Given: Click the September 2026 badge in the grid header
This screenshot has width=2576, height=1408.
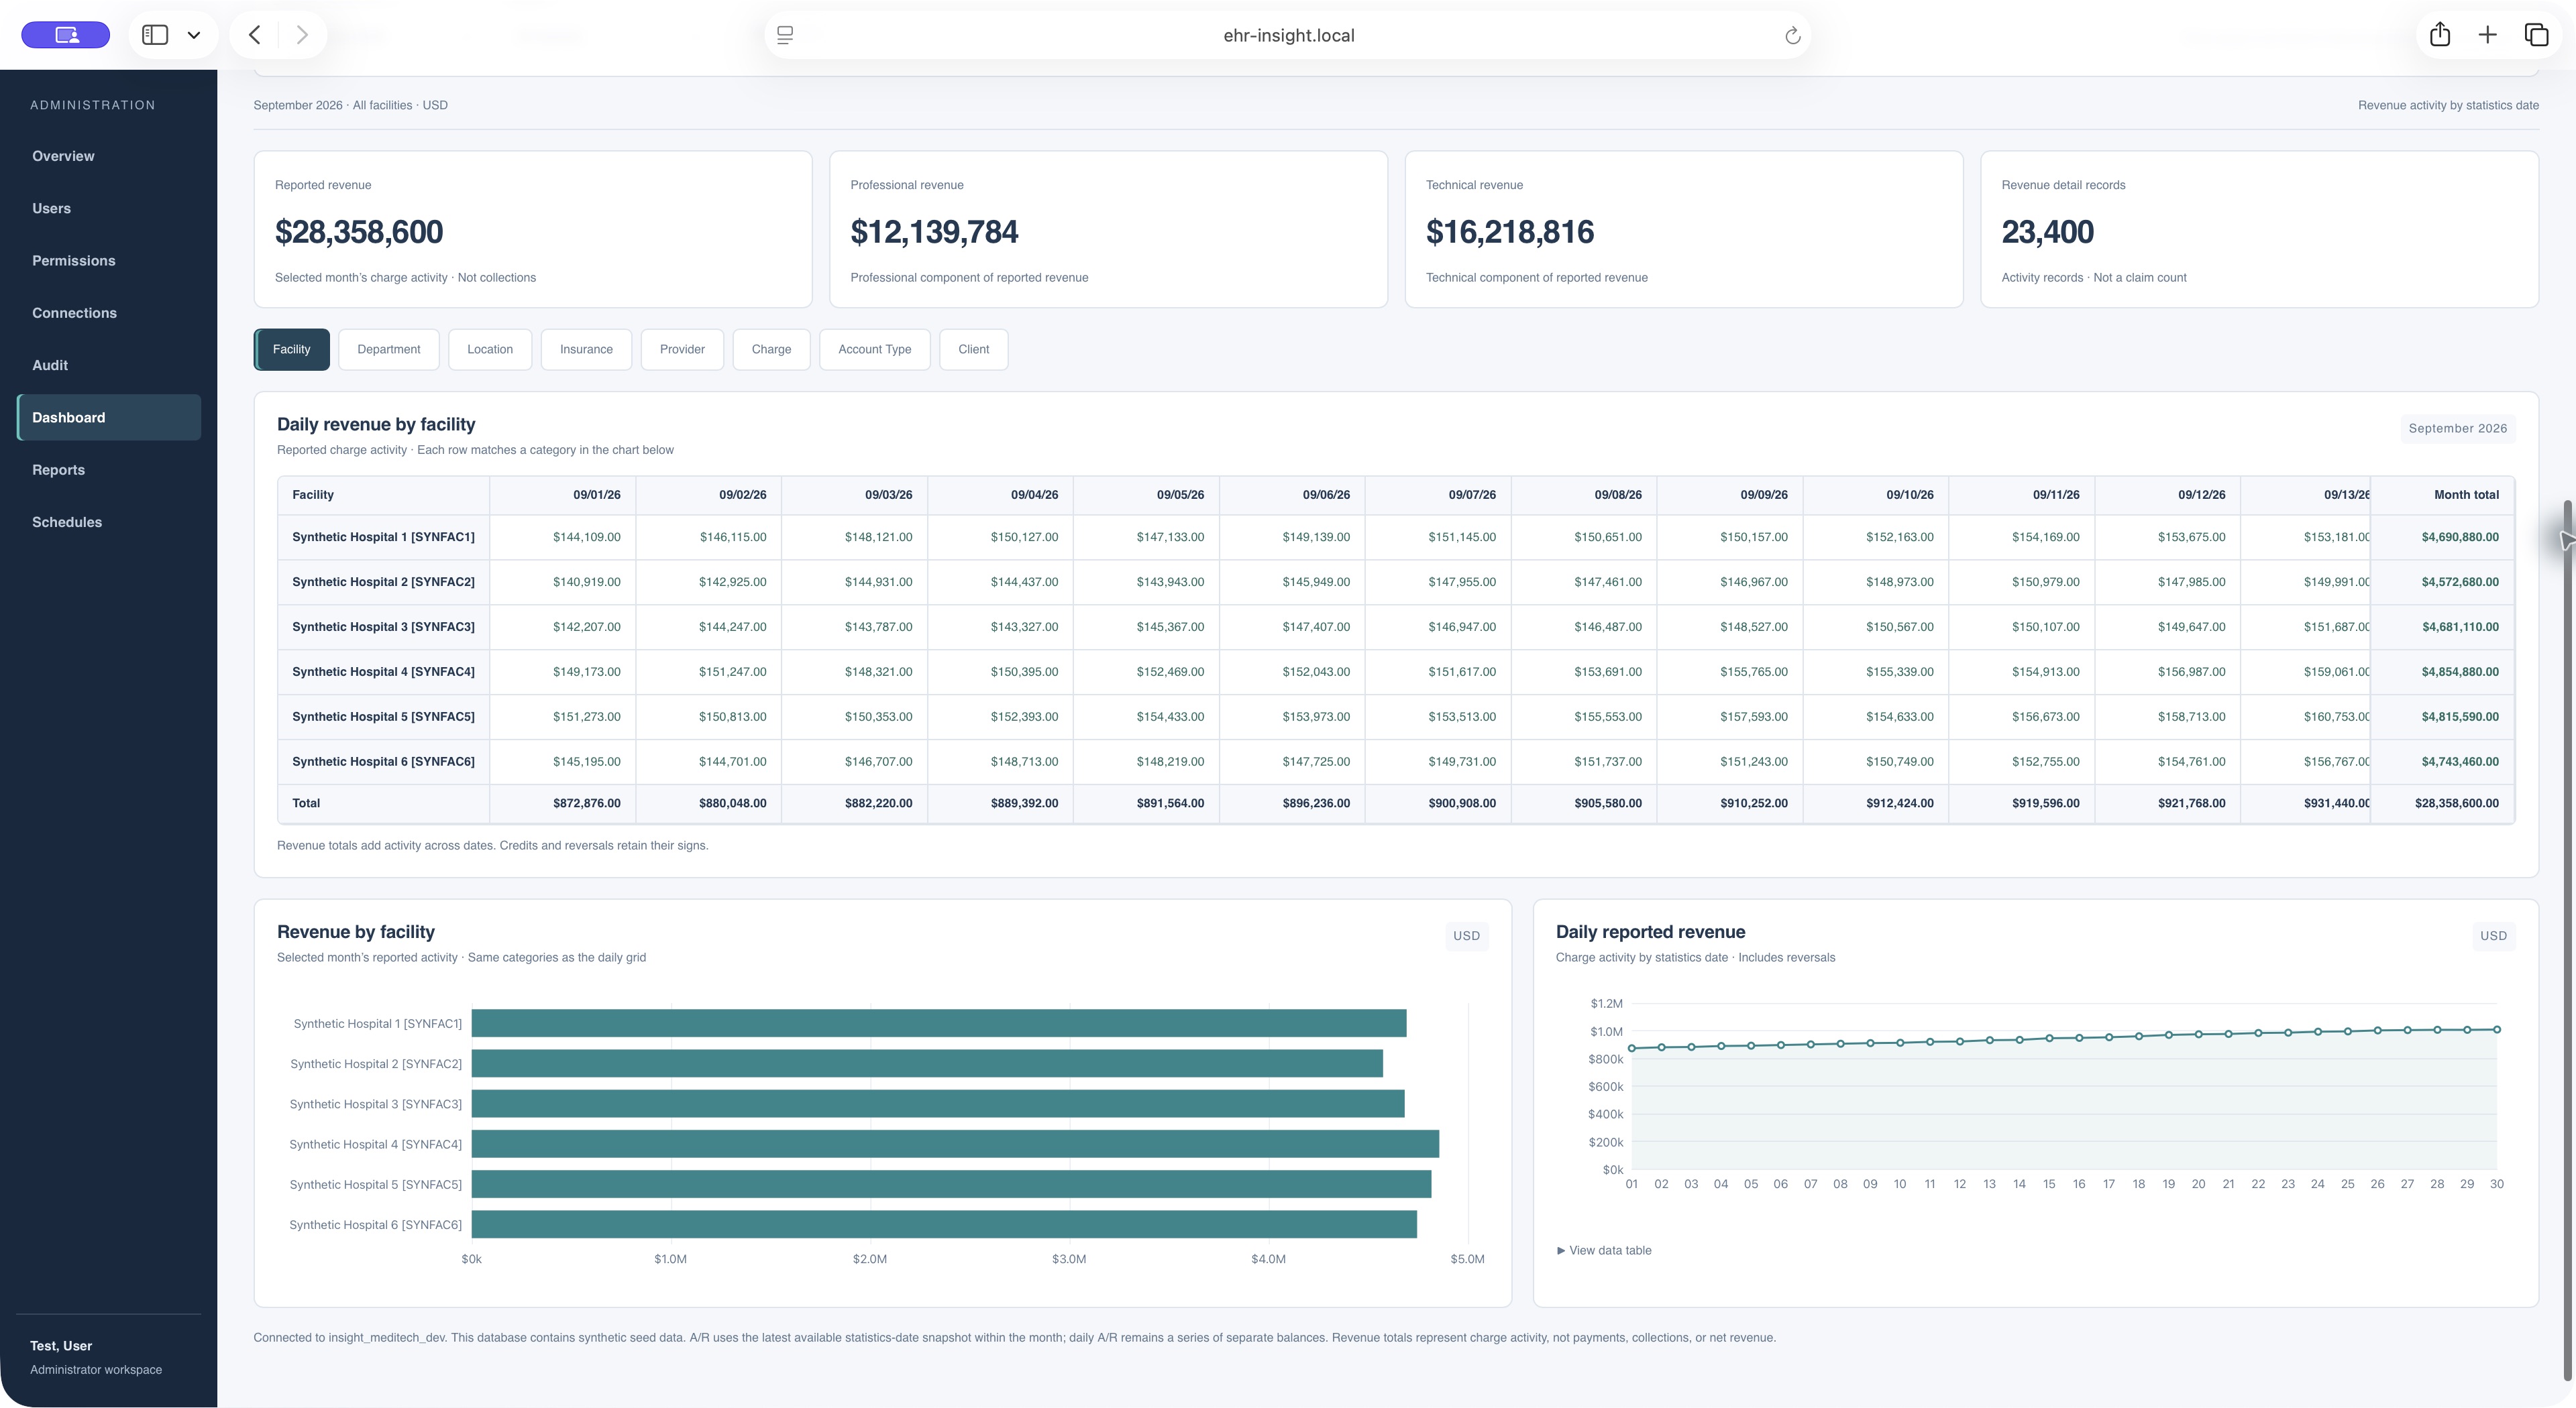Looking at the screenshot, I should (x=2458, y=428).
